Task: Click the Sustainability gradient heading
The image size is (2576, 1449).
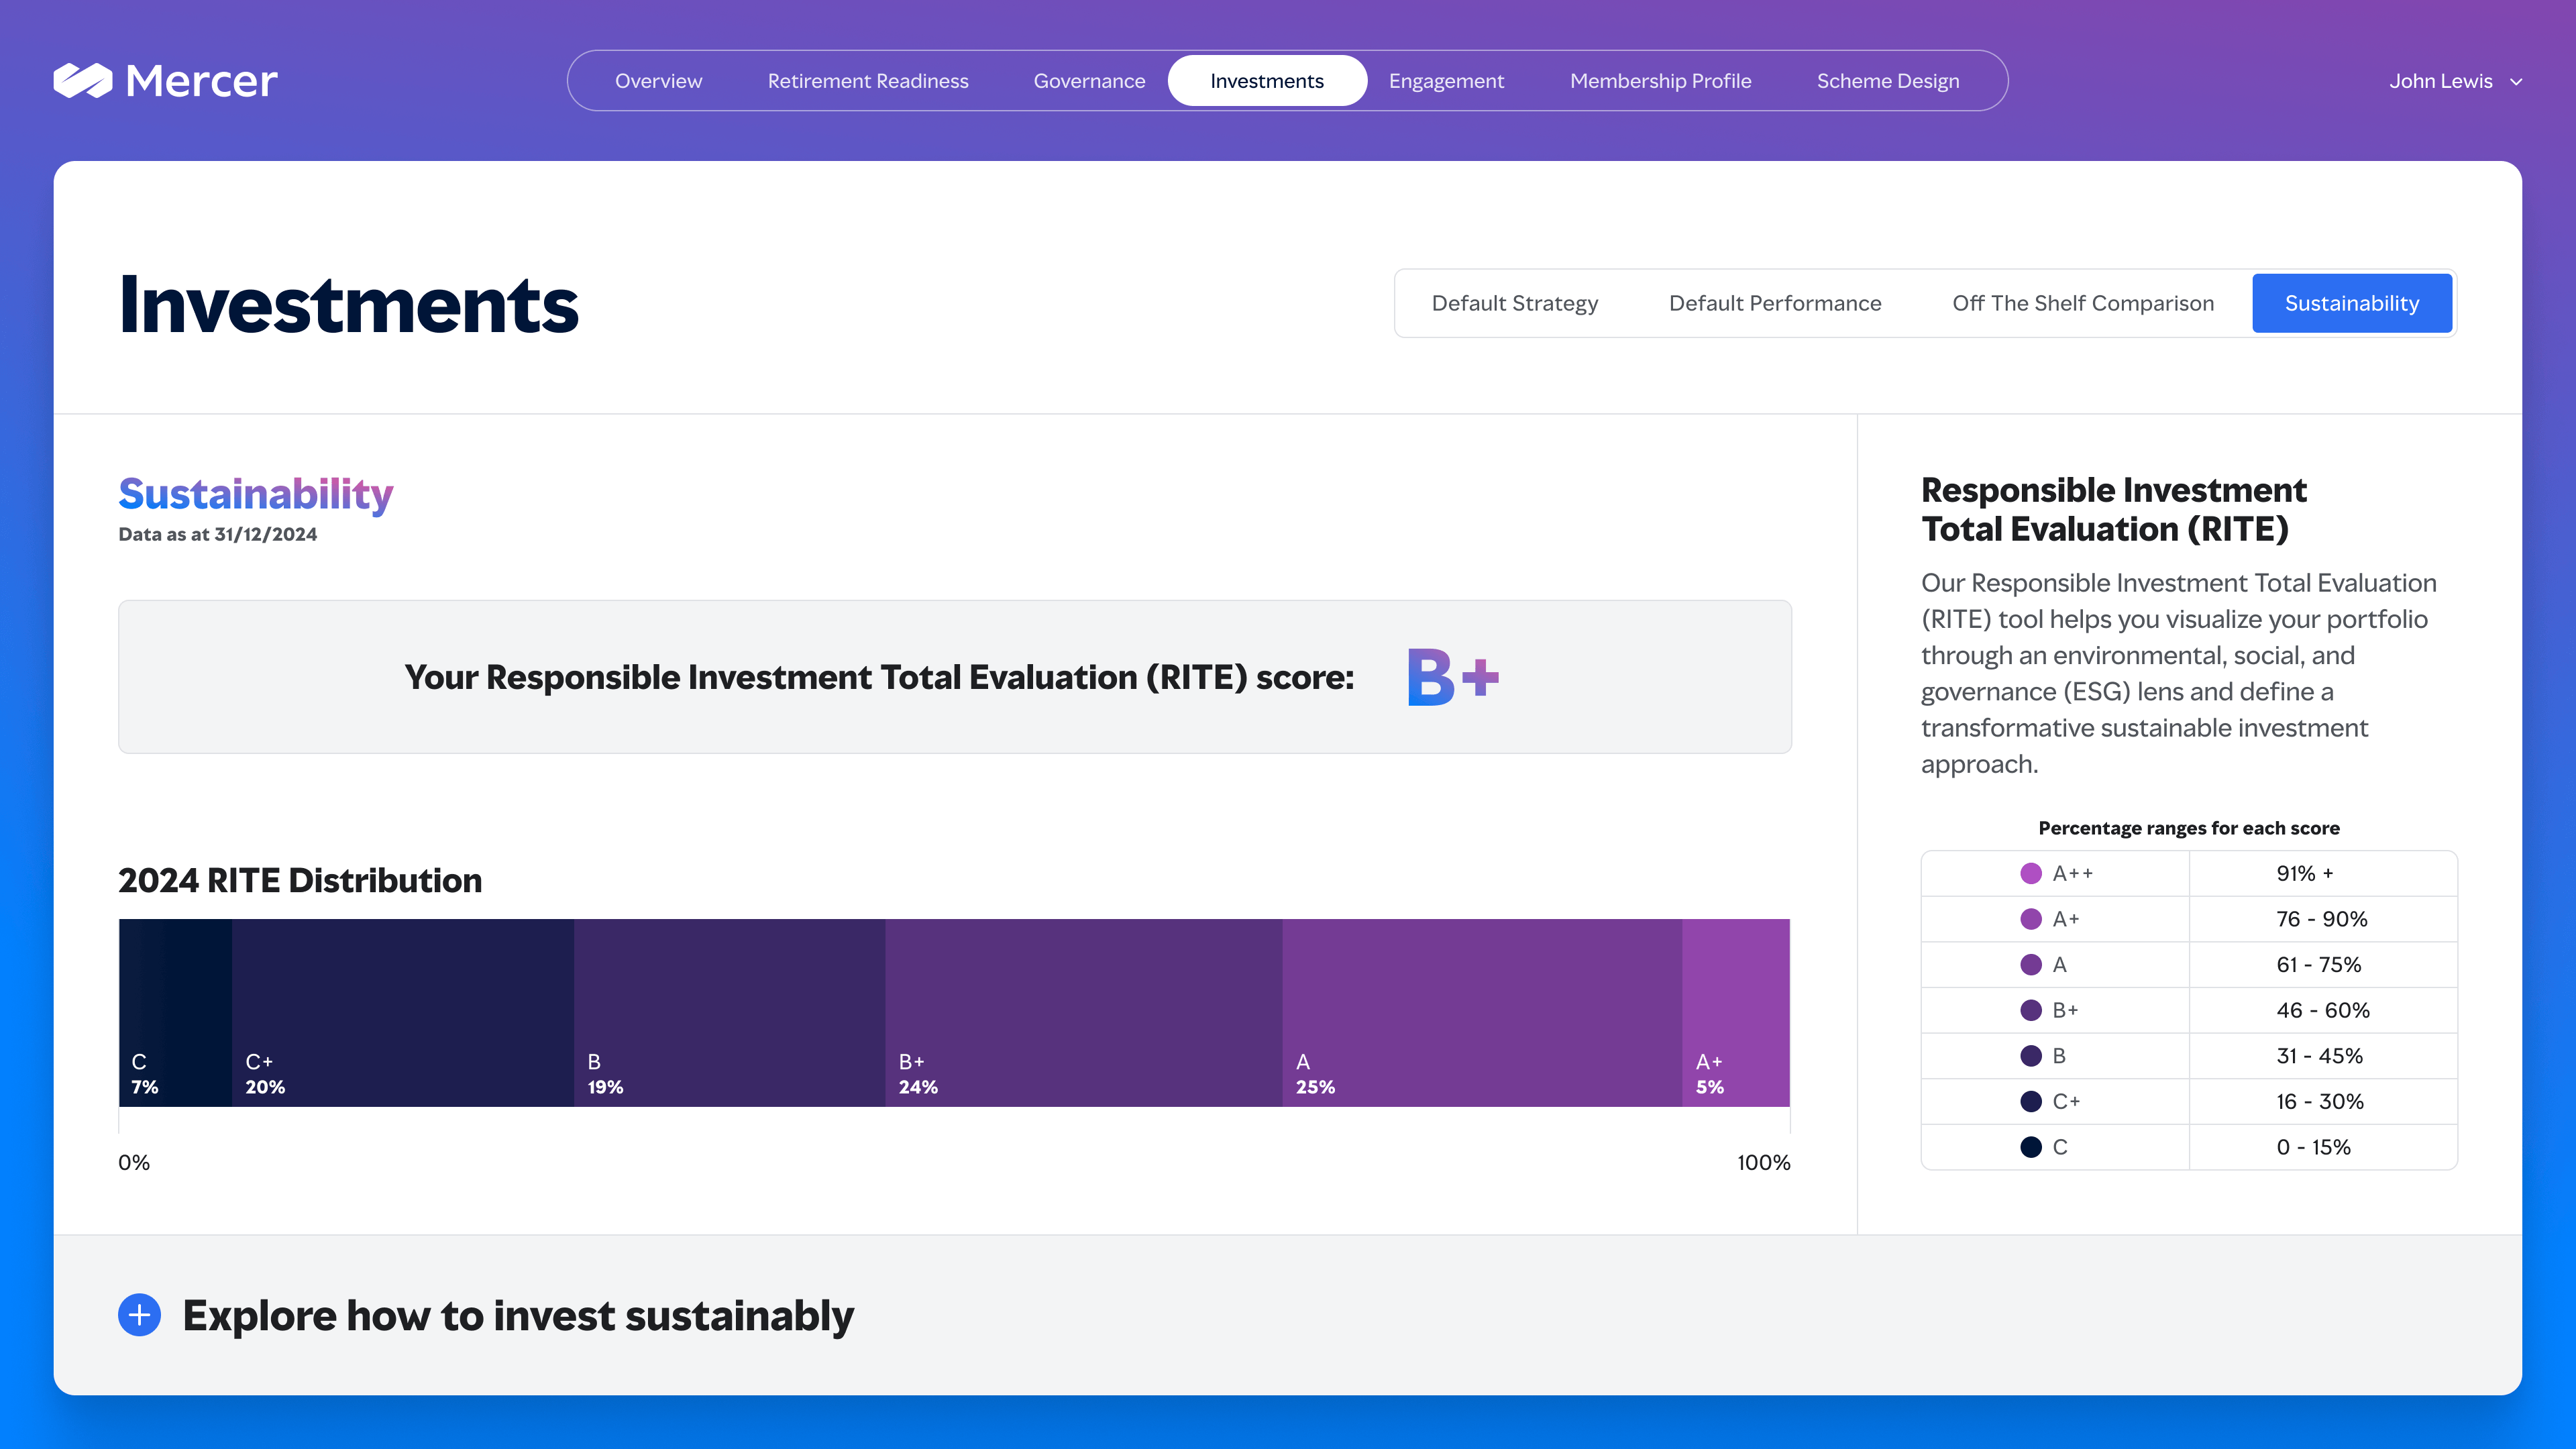Action: coord(256,494)
